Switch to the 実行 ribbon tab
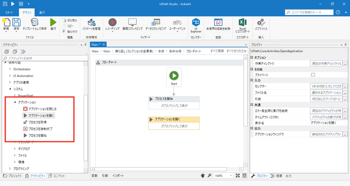 click(42, 13)
